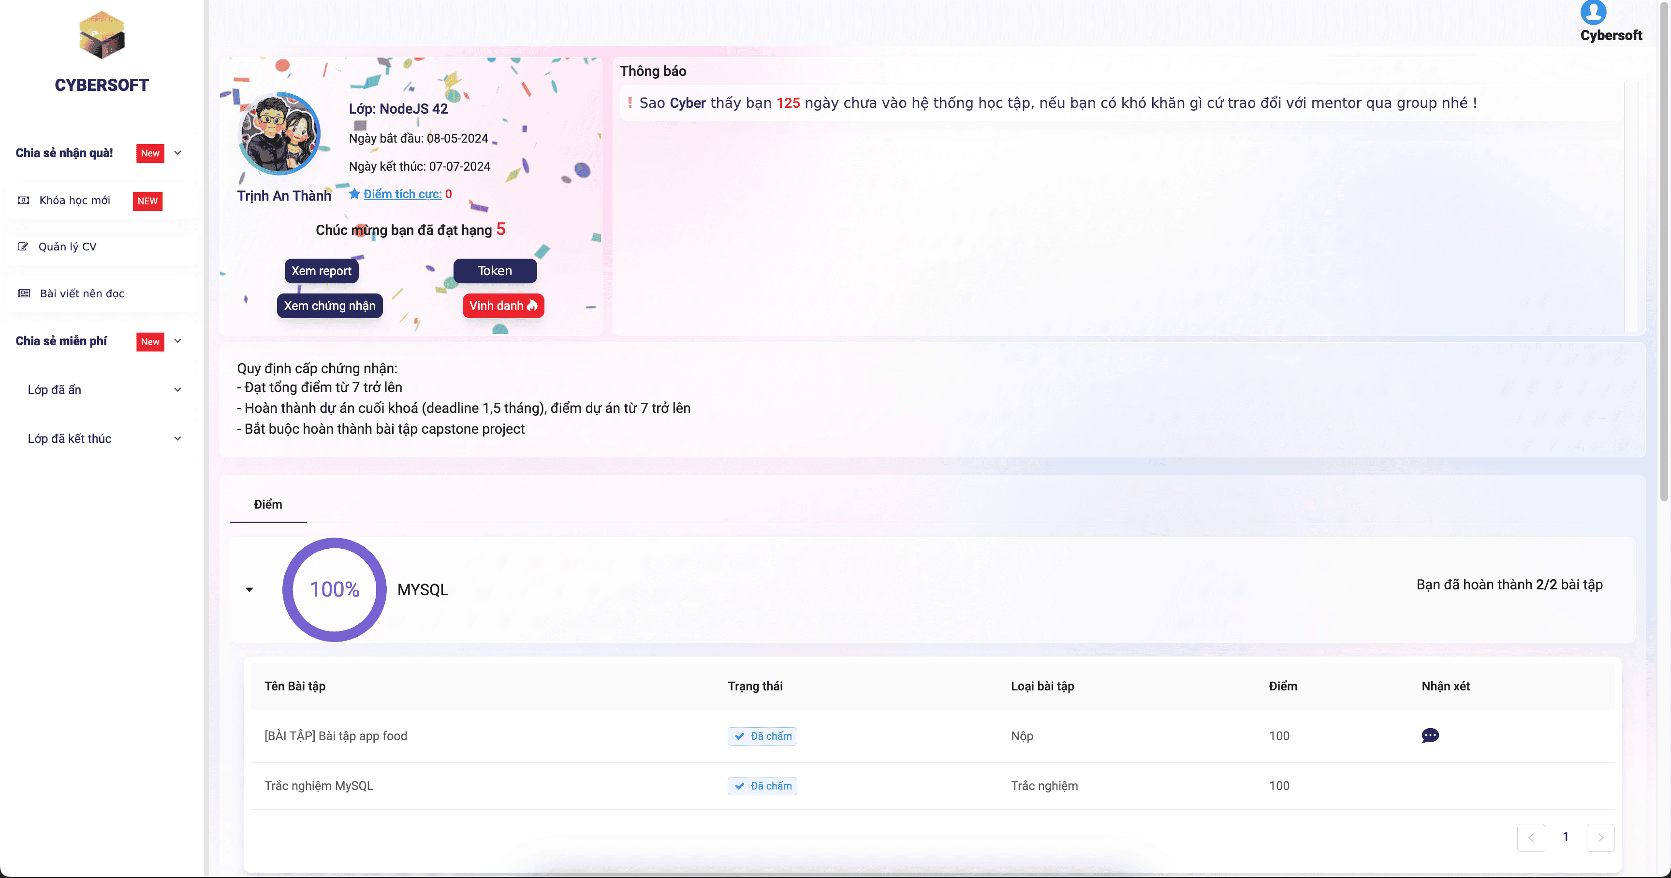The width and height of the screenshot is (1671, 878).
Task: Click the Xem chứng nhận button
Action: pos(330,306)
